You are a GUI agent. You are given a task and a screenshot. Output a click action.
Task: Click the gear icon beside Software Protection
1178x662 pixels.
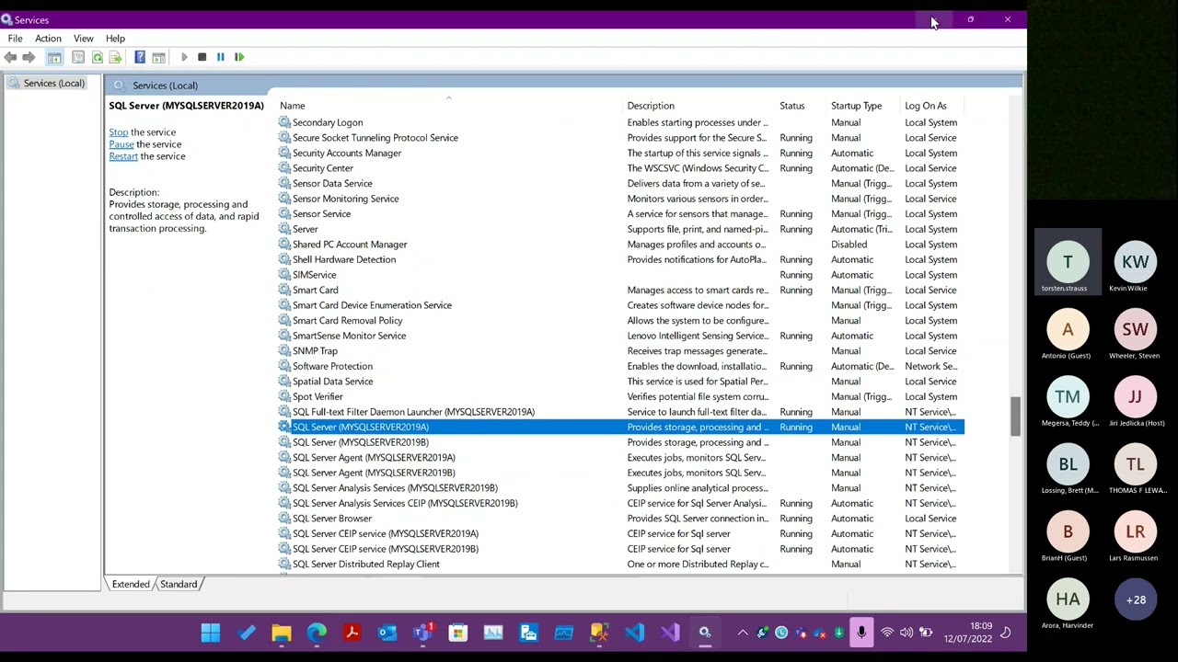[x=284, y=366]
